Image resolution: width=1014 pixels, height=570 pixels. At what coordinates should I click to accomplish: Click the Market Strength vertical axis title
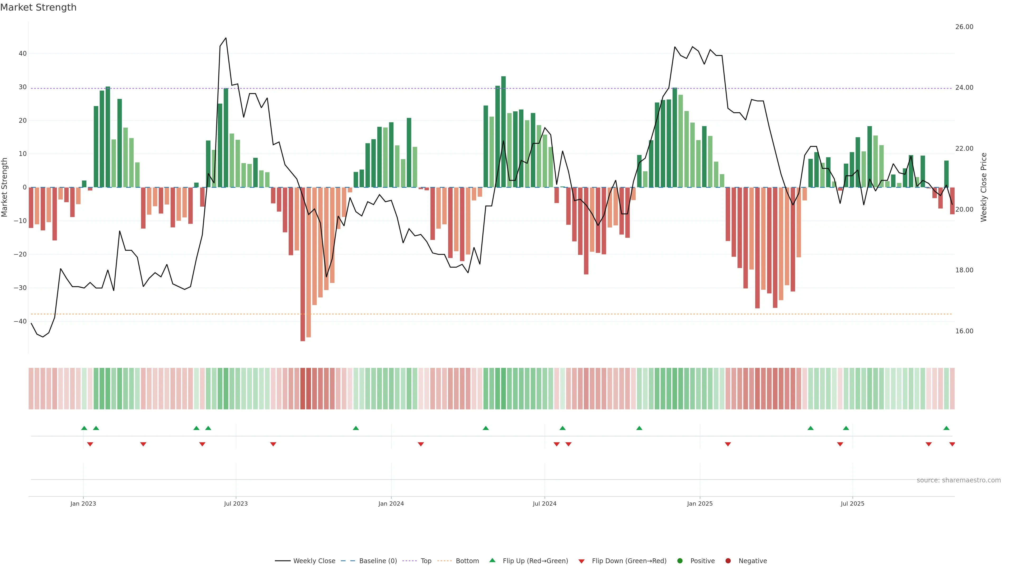click(5, 187)
